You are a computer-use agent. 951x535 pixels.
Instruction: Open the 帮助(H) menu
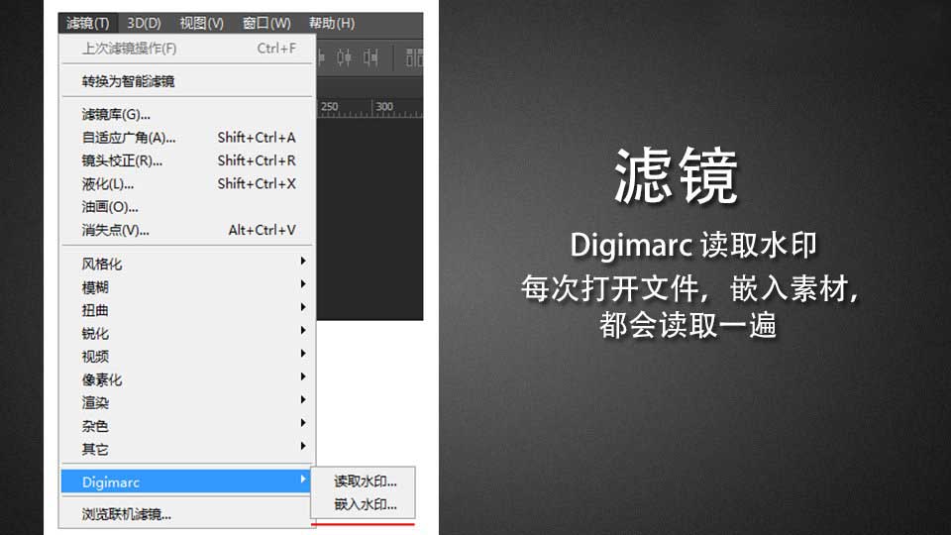331,23
